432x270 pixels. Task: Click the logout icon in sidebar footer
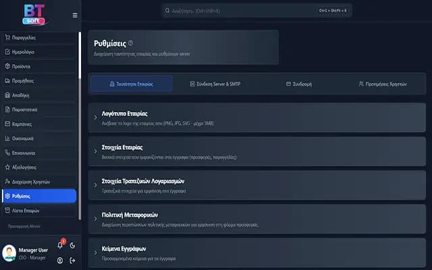coord(72,261)
